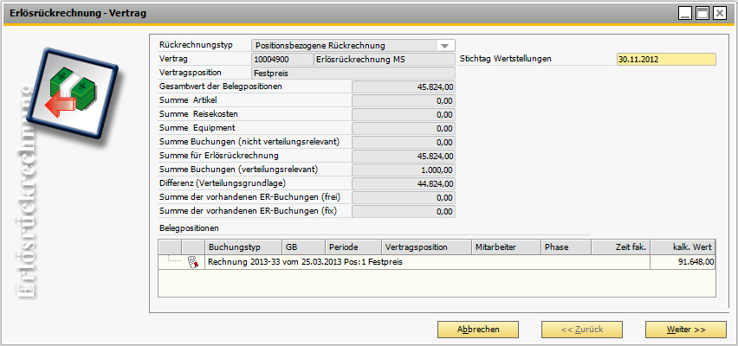Screen dimensions: 738x346
Task: Maximize the Erlösrückrechnung - Vertrag window
Action: tap(702, 13)
